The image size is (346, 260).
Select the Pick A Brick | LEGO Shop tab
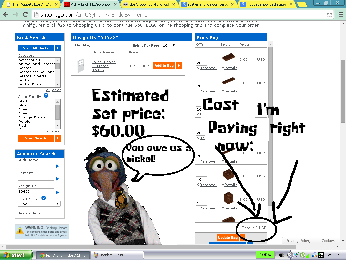(x=91, y=4)
